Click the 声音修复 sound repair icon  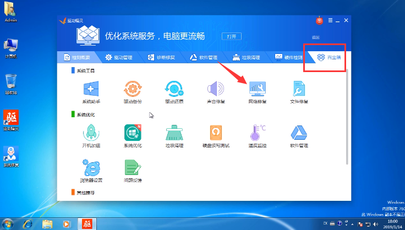pos(215,89)
